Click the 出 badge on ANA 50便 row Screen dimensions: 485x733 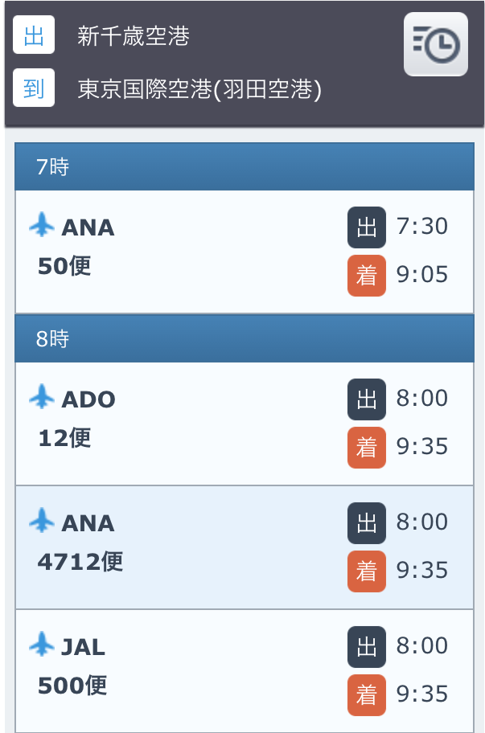pyautogui.click(x=367, y=227)
